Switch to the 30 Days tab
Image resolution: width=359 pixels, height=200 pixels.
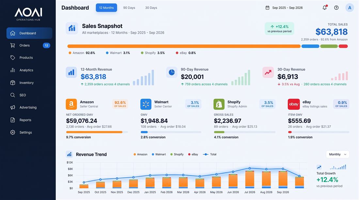(151, 7)
